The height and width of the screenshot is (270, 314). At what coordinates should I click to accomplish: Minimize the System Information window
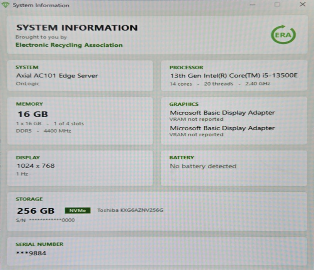pos(253,5)
